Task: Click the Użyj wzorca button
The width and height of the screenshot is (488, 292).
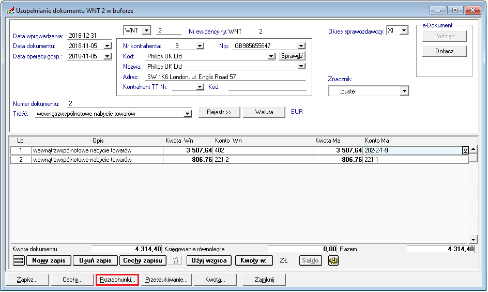Action: [209, 260]
